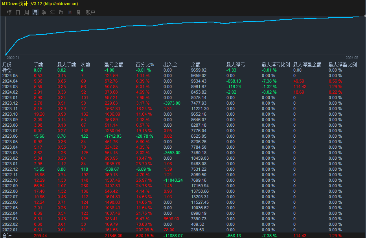
Task: Switch to the 年 yearly tab
Action: point(53,12)
